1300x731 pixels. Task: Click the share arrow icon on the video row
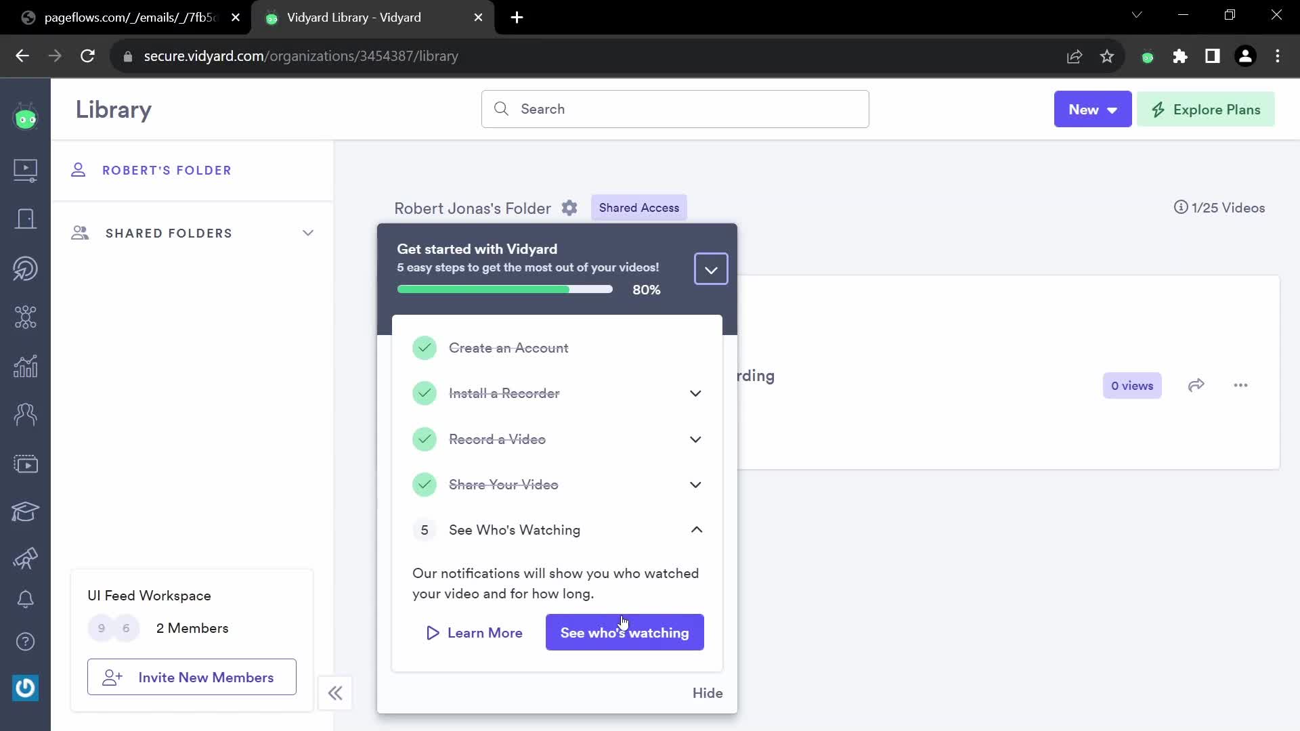pos(1196,385)
